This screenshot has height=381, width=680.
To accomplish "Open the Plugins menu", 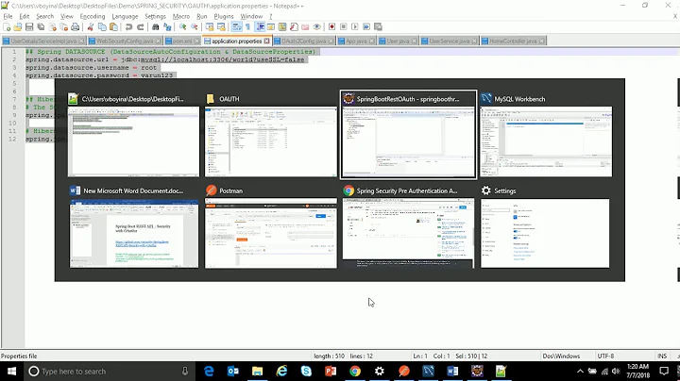I will point(224,16).
